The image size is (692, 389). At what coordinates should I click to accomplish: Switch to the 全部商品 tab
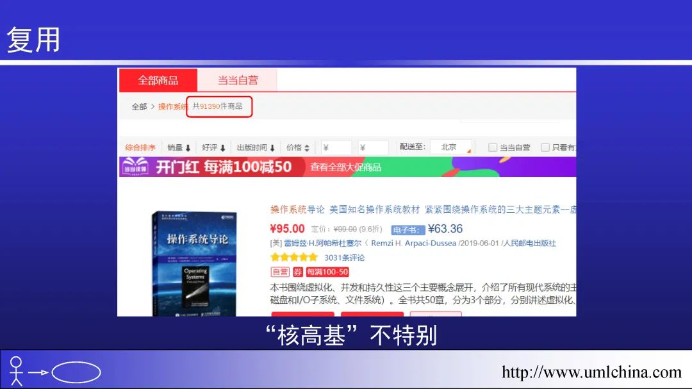(x=158, y=80)
